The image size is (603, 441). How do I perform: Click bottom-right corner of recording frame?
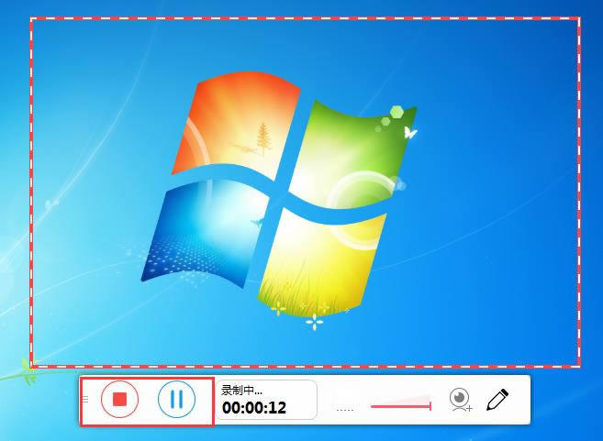579,366
